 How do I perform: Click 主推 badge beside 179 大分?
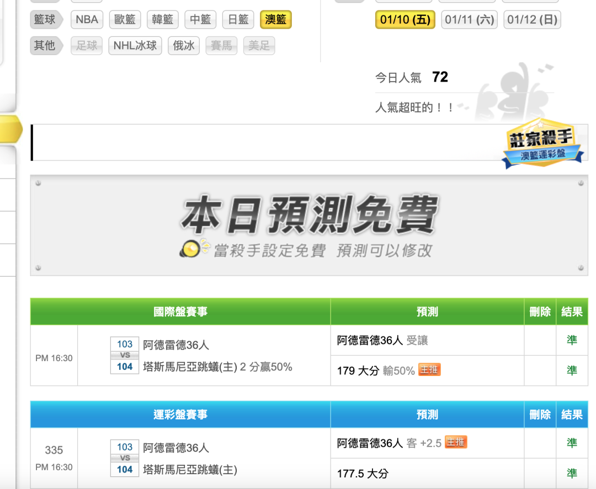pyautogui.click(x=429, y=369)
